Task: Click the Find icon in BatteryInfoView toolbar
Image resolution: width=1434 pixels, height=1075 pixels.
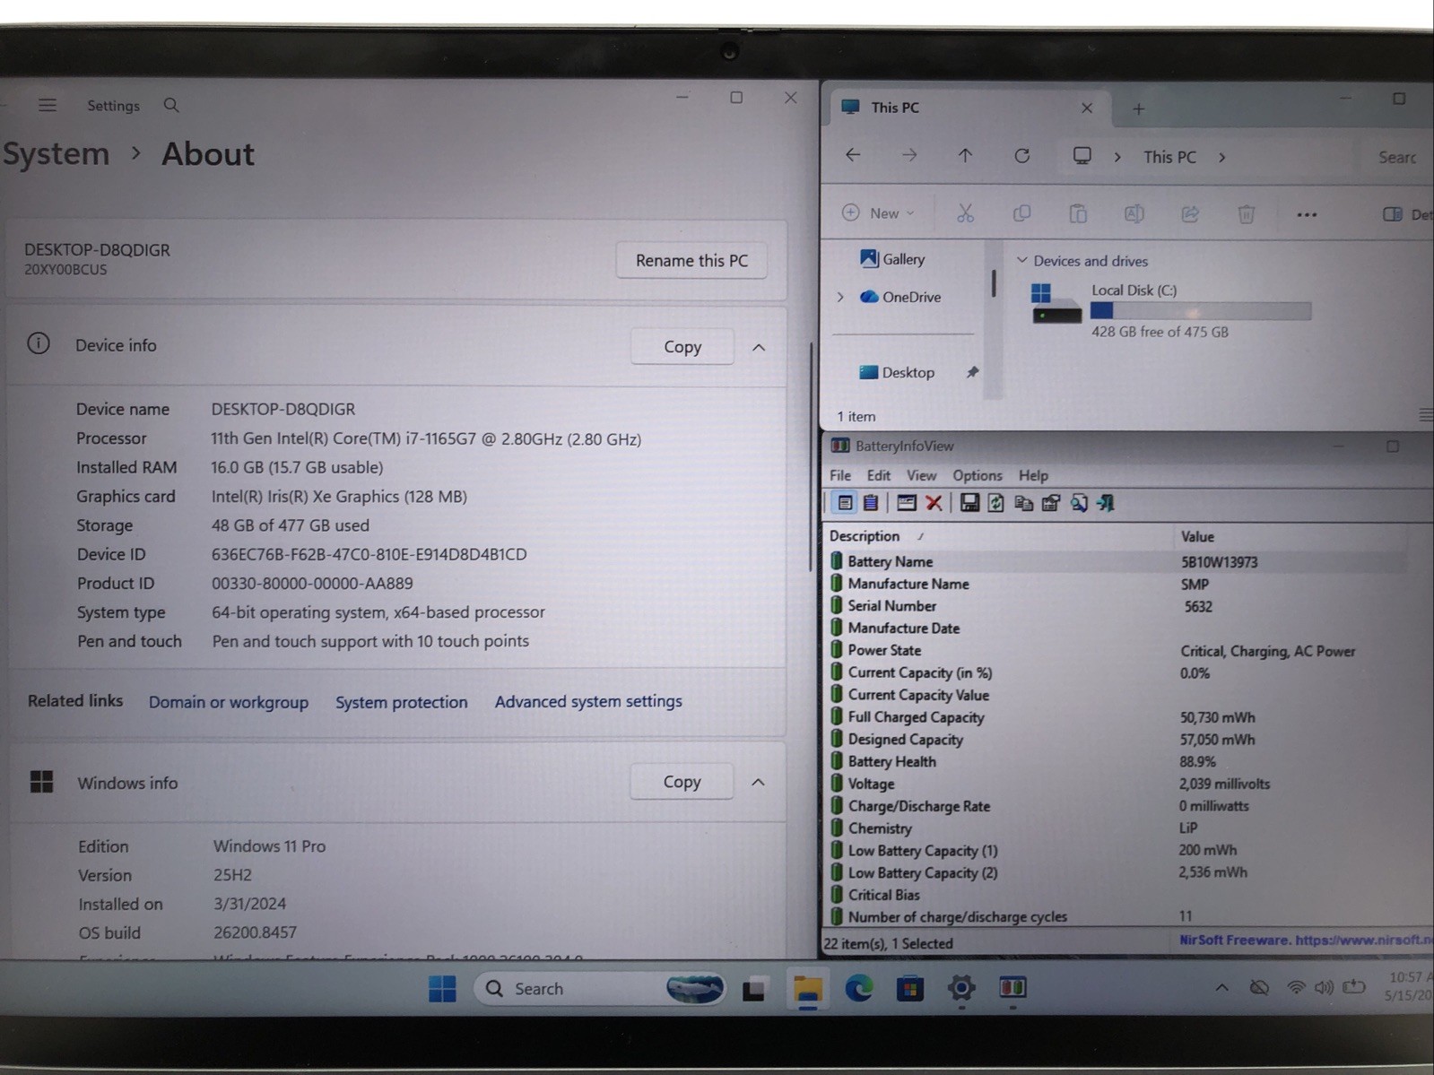Action: pyautogui.click(x=1079, y=503)
